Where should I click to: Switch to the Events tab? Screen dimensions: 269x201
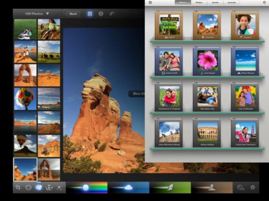[215, 3]
